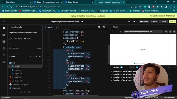Click the download icon in Files header
This screenshot has width=177, height=99.
(30, 56)
